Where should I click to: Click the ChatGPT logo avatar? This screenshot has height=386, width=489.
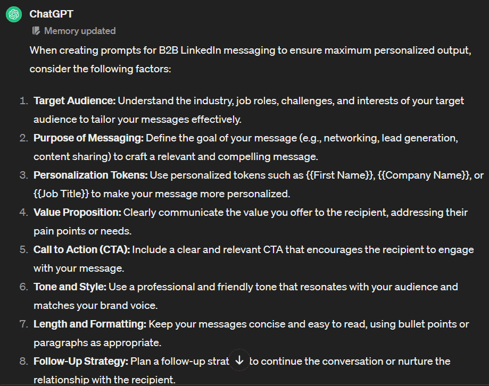(13, 14)
